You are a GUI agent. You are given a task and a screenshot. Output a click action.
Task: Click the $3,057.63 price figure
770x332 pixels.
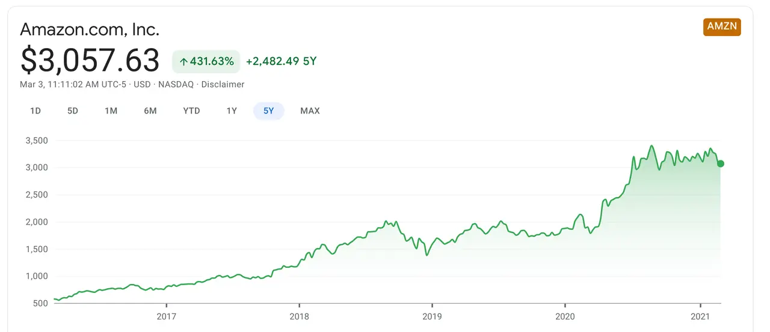(x=90, y=61)
